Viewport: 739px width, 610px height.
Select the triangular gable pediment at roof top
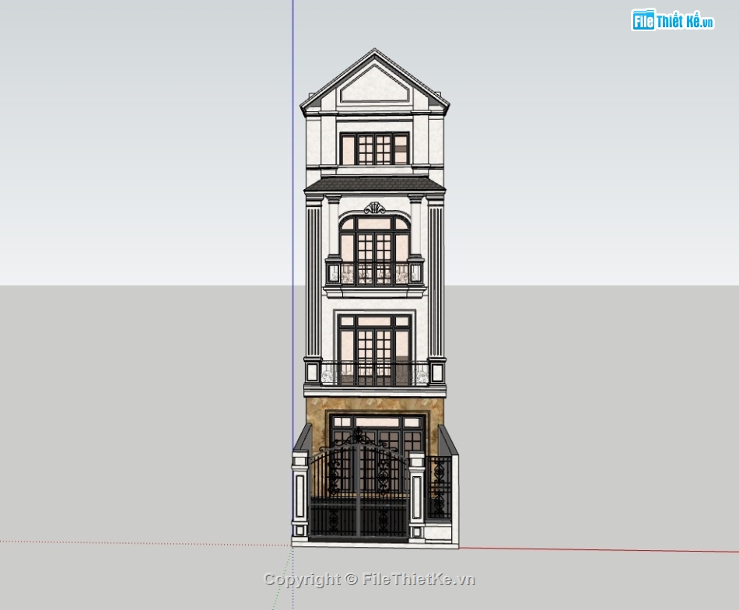pos(375,82)
